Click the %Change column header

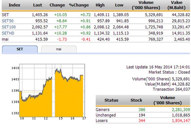click(x=79, y=5)
